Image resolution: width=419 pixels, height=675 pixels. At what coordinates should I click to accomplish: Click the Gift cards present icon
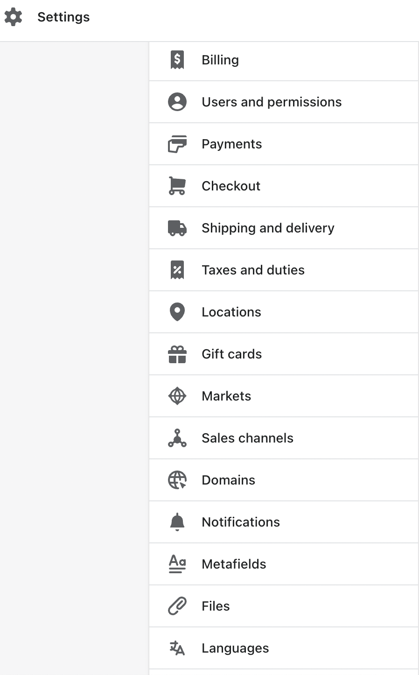[177, 354]
